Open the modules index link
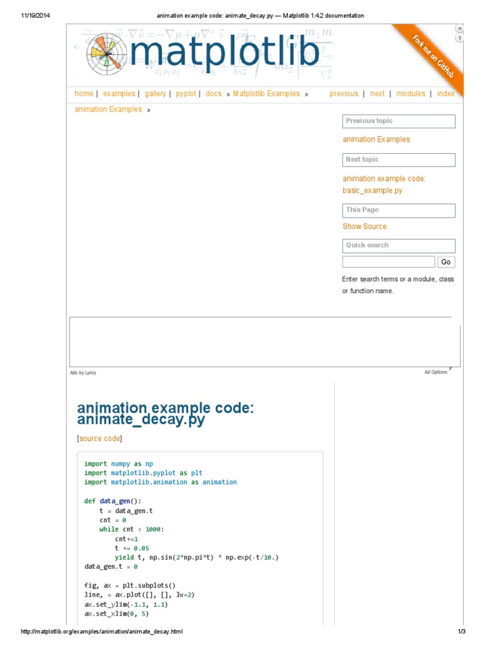 tap(411, 94)
